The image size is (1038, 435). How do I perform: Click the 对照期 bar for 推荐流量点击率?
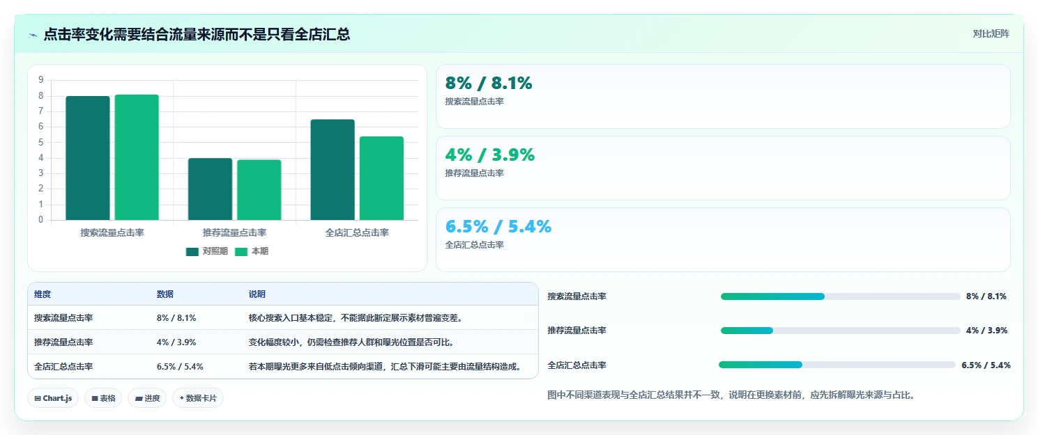pyautogui.click(x=210, y=189)
